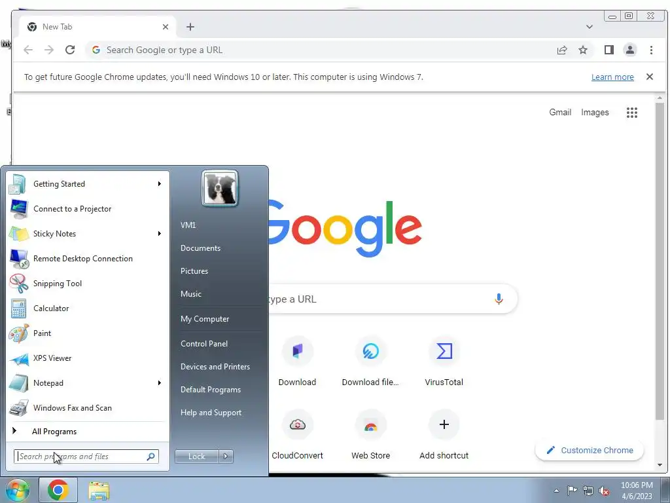Open Documents from Start menu
This screenshot has width=670, height=503.
click(x=200, y=248)
